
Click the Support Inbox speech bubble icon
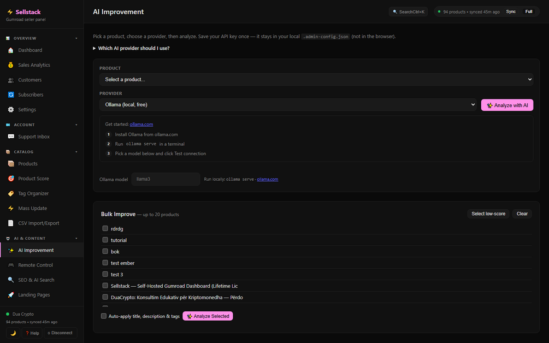pyautogui.click(x=11, y=137)
